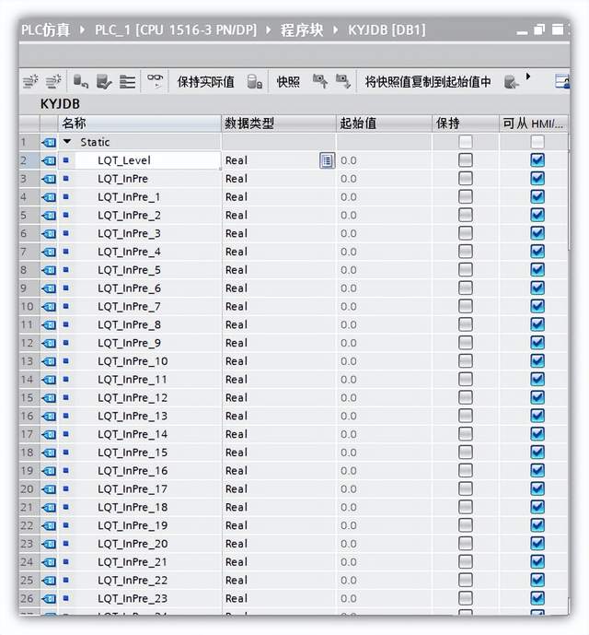
Task: Collapse the Static tree node
Action: (x=67, y=142)
